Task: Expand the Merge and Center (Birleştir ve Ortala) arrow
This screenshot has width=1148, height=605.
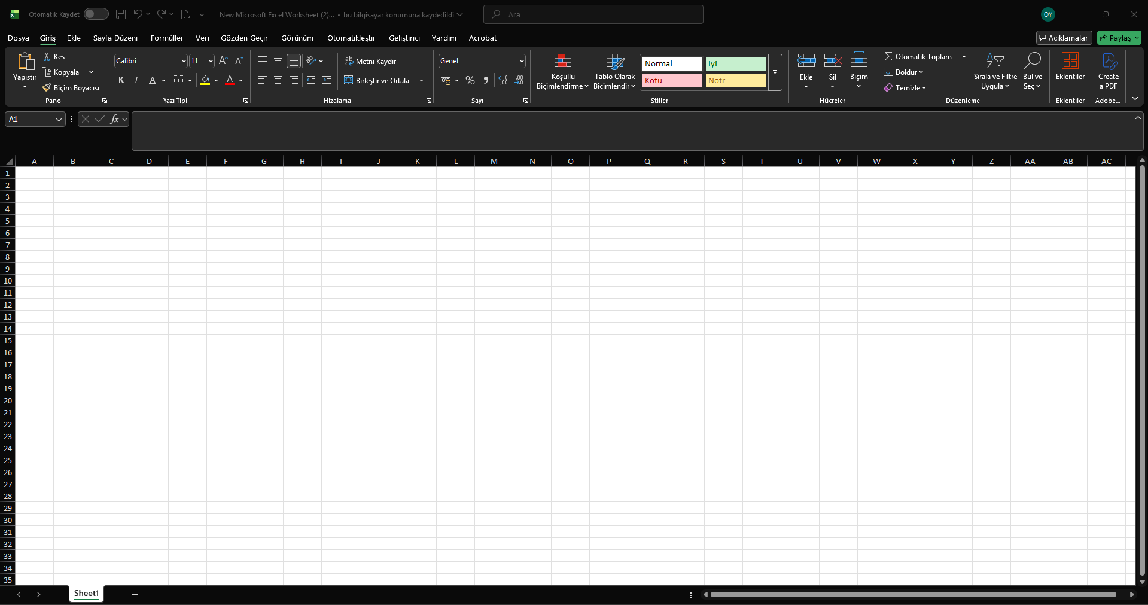Action: [422, 80]
